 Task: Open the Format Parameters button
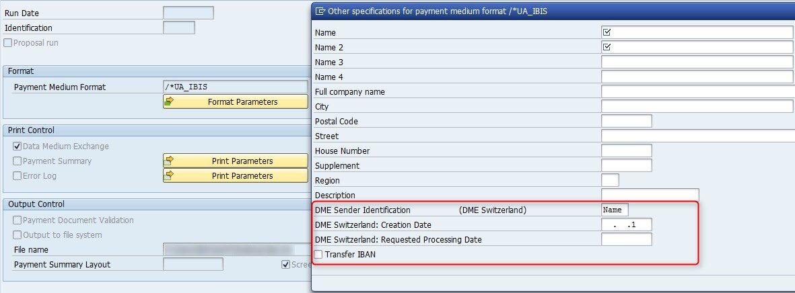236,101
